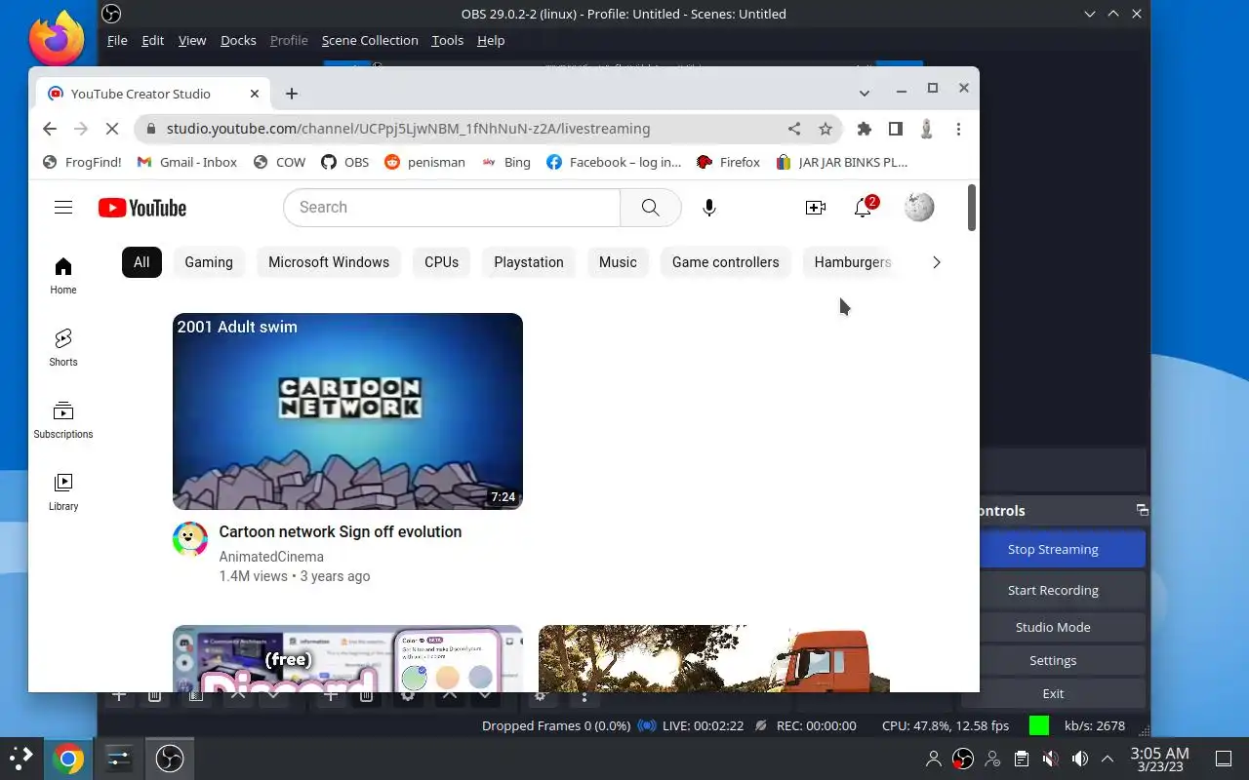Open the volume tray icon

click(x=1079, y=759)
